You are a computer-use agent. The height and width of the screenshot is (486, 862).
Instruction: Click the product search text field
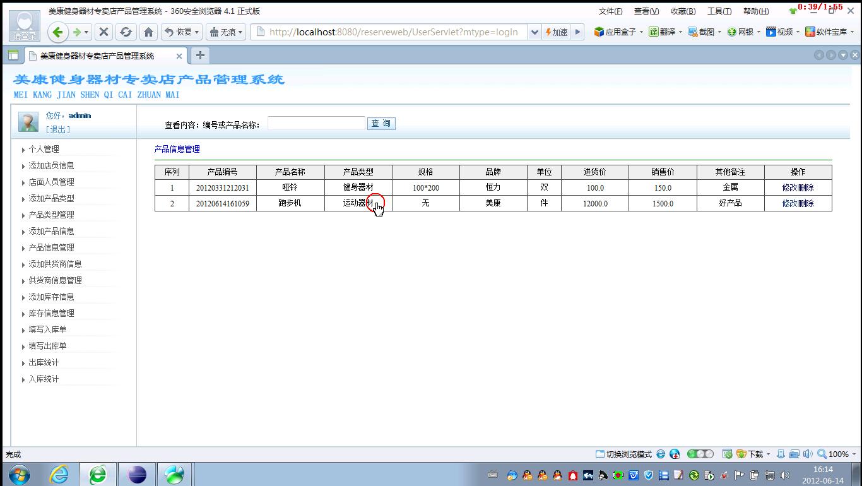(316, 123)
